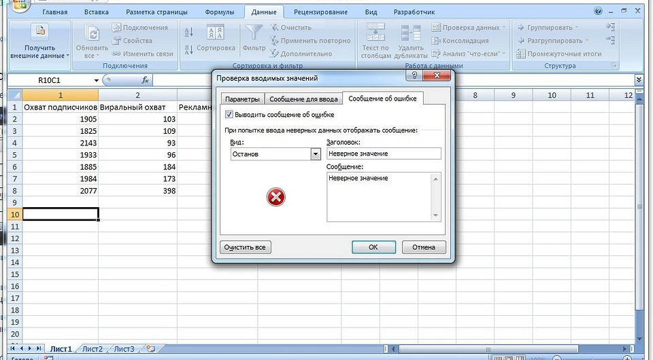Click the Консолидация icon
The image size is (653, 360).
tap(436, 41)
